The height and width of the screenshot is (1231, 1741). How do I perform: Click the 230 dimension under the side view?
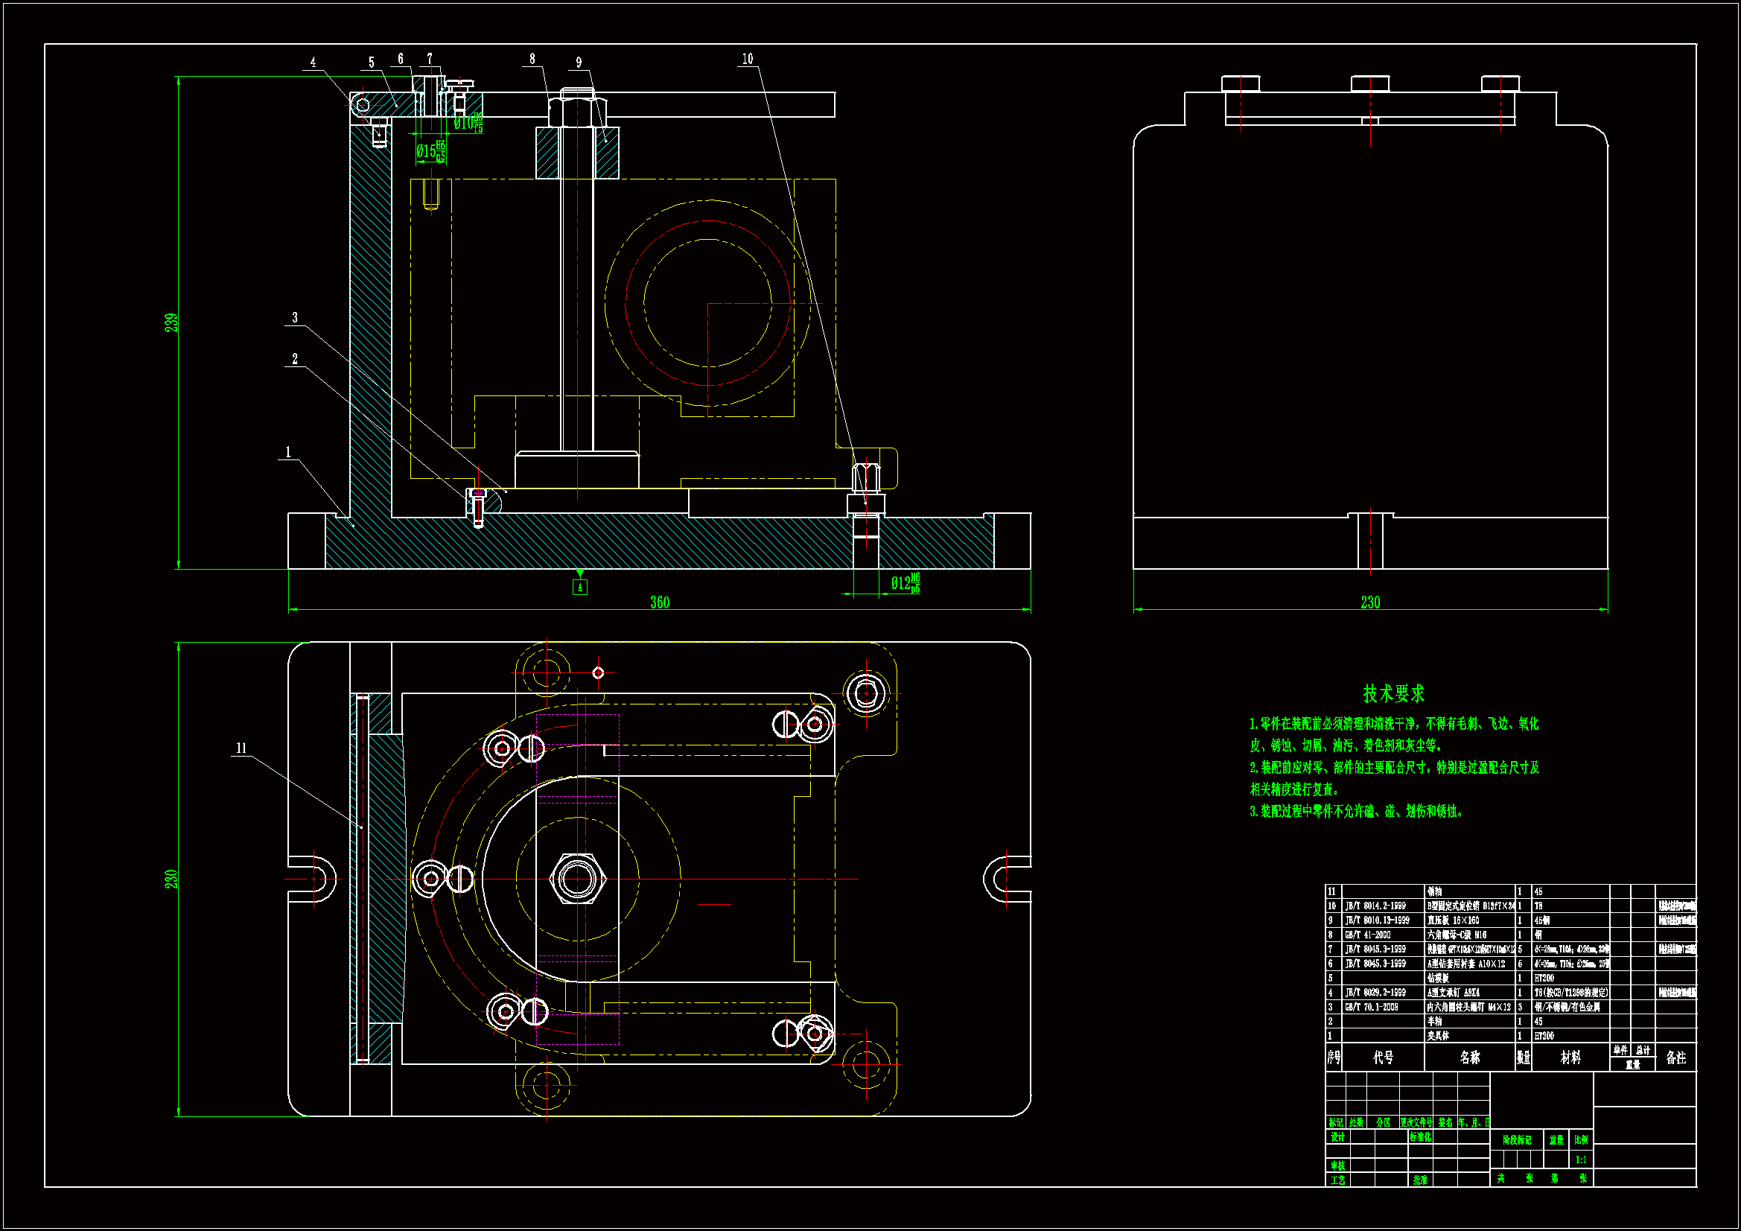point(1370,602)
